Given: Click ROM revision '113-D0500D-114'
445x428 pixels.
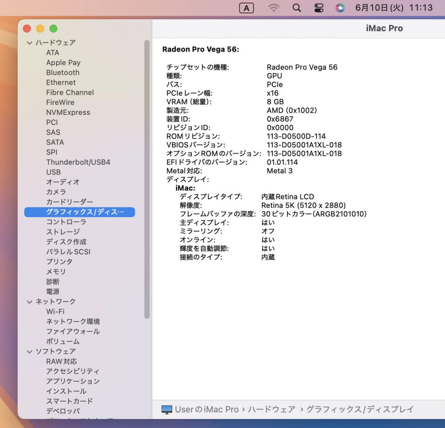Looking at the screenshot, I should [x=296, y=136].
